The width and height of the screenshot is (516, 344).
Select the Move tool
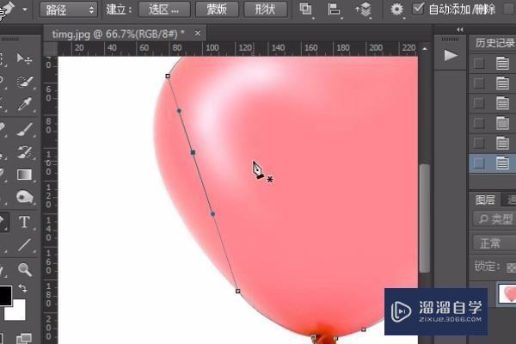point(24,58)
